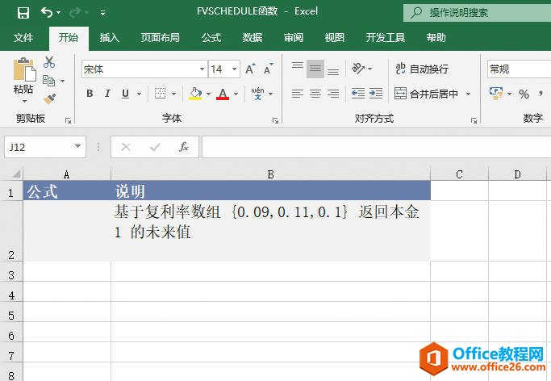The width and height of the screenshot is (551, 381).
Task: Expand the Name Box dropdown arrow
Action: 77,146
